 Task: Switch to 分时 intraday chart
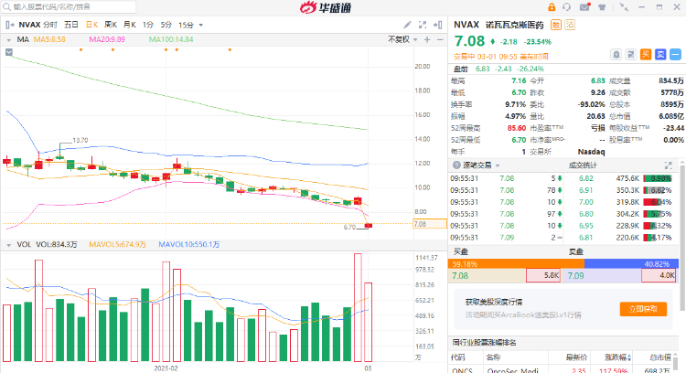[50, 25]
